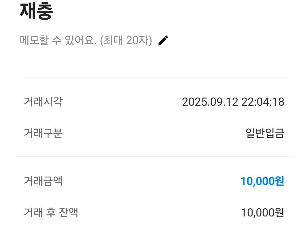Screen dimensions: 306x228
Task: Click the '(최대 20자)' character limit hint
Action: tap(125, 41)
